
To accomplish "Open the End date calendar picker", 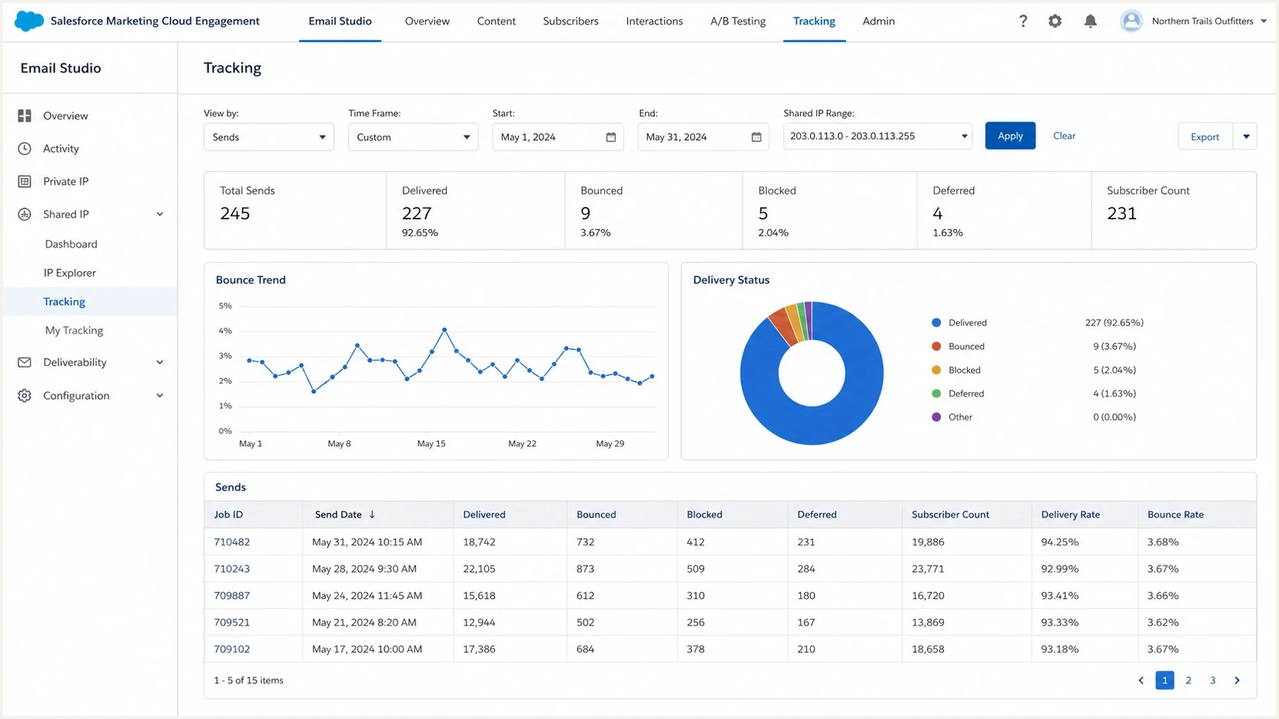I will pyautogui.click(x=756, y=137).
